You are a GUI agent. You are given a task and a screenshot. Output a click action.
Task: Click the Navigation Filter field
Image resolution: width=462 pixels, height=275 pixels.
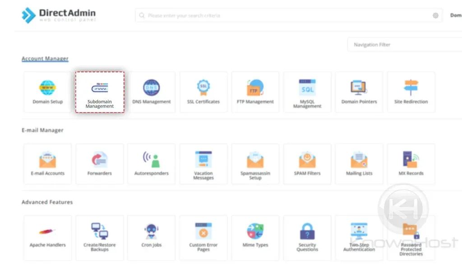click(x=405, y=45)
